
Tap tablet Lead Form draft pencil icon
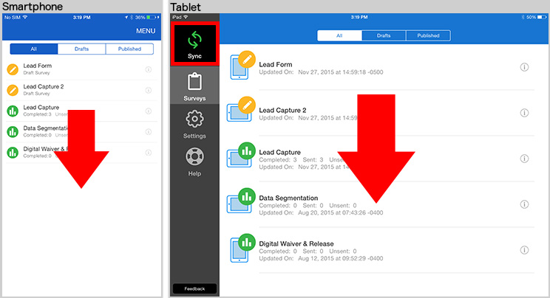247,59
